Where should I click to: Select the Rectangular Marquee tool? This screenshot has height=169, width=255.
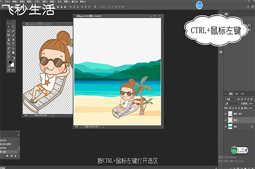13,27
